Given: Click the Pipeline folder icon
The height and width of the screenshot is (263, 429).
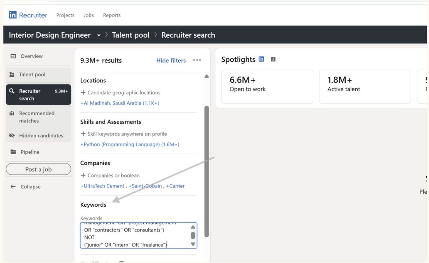Looking at the screenshot, I should point(13,152).
